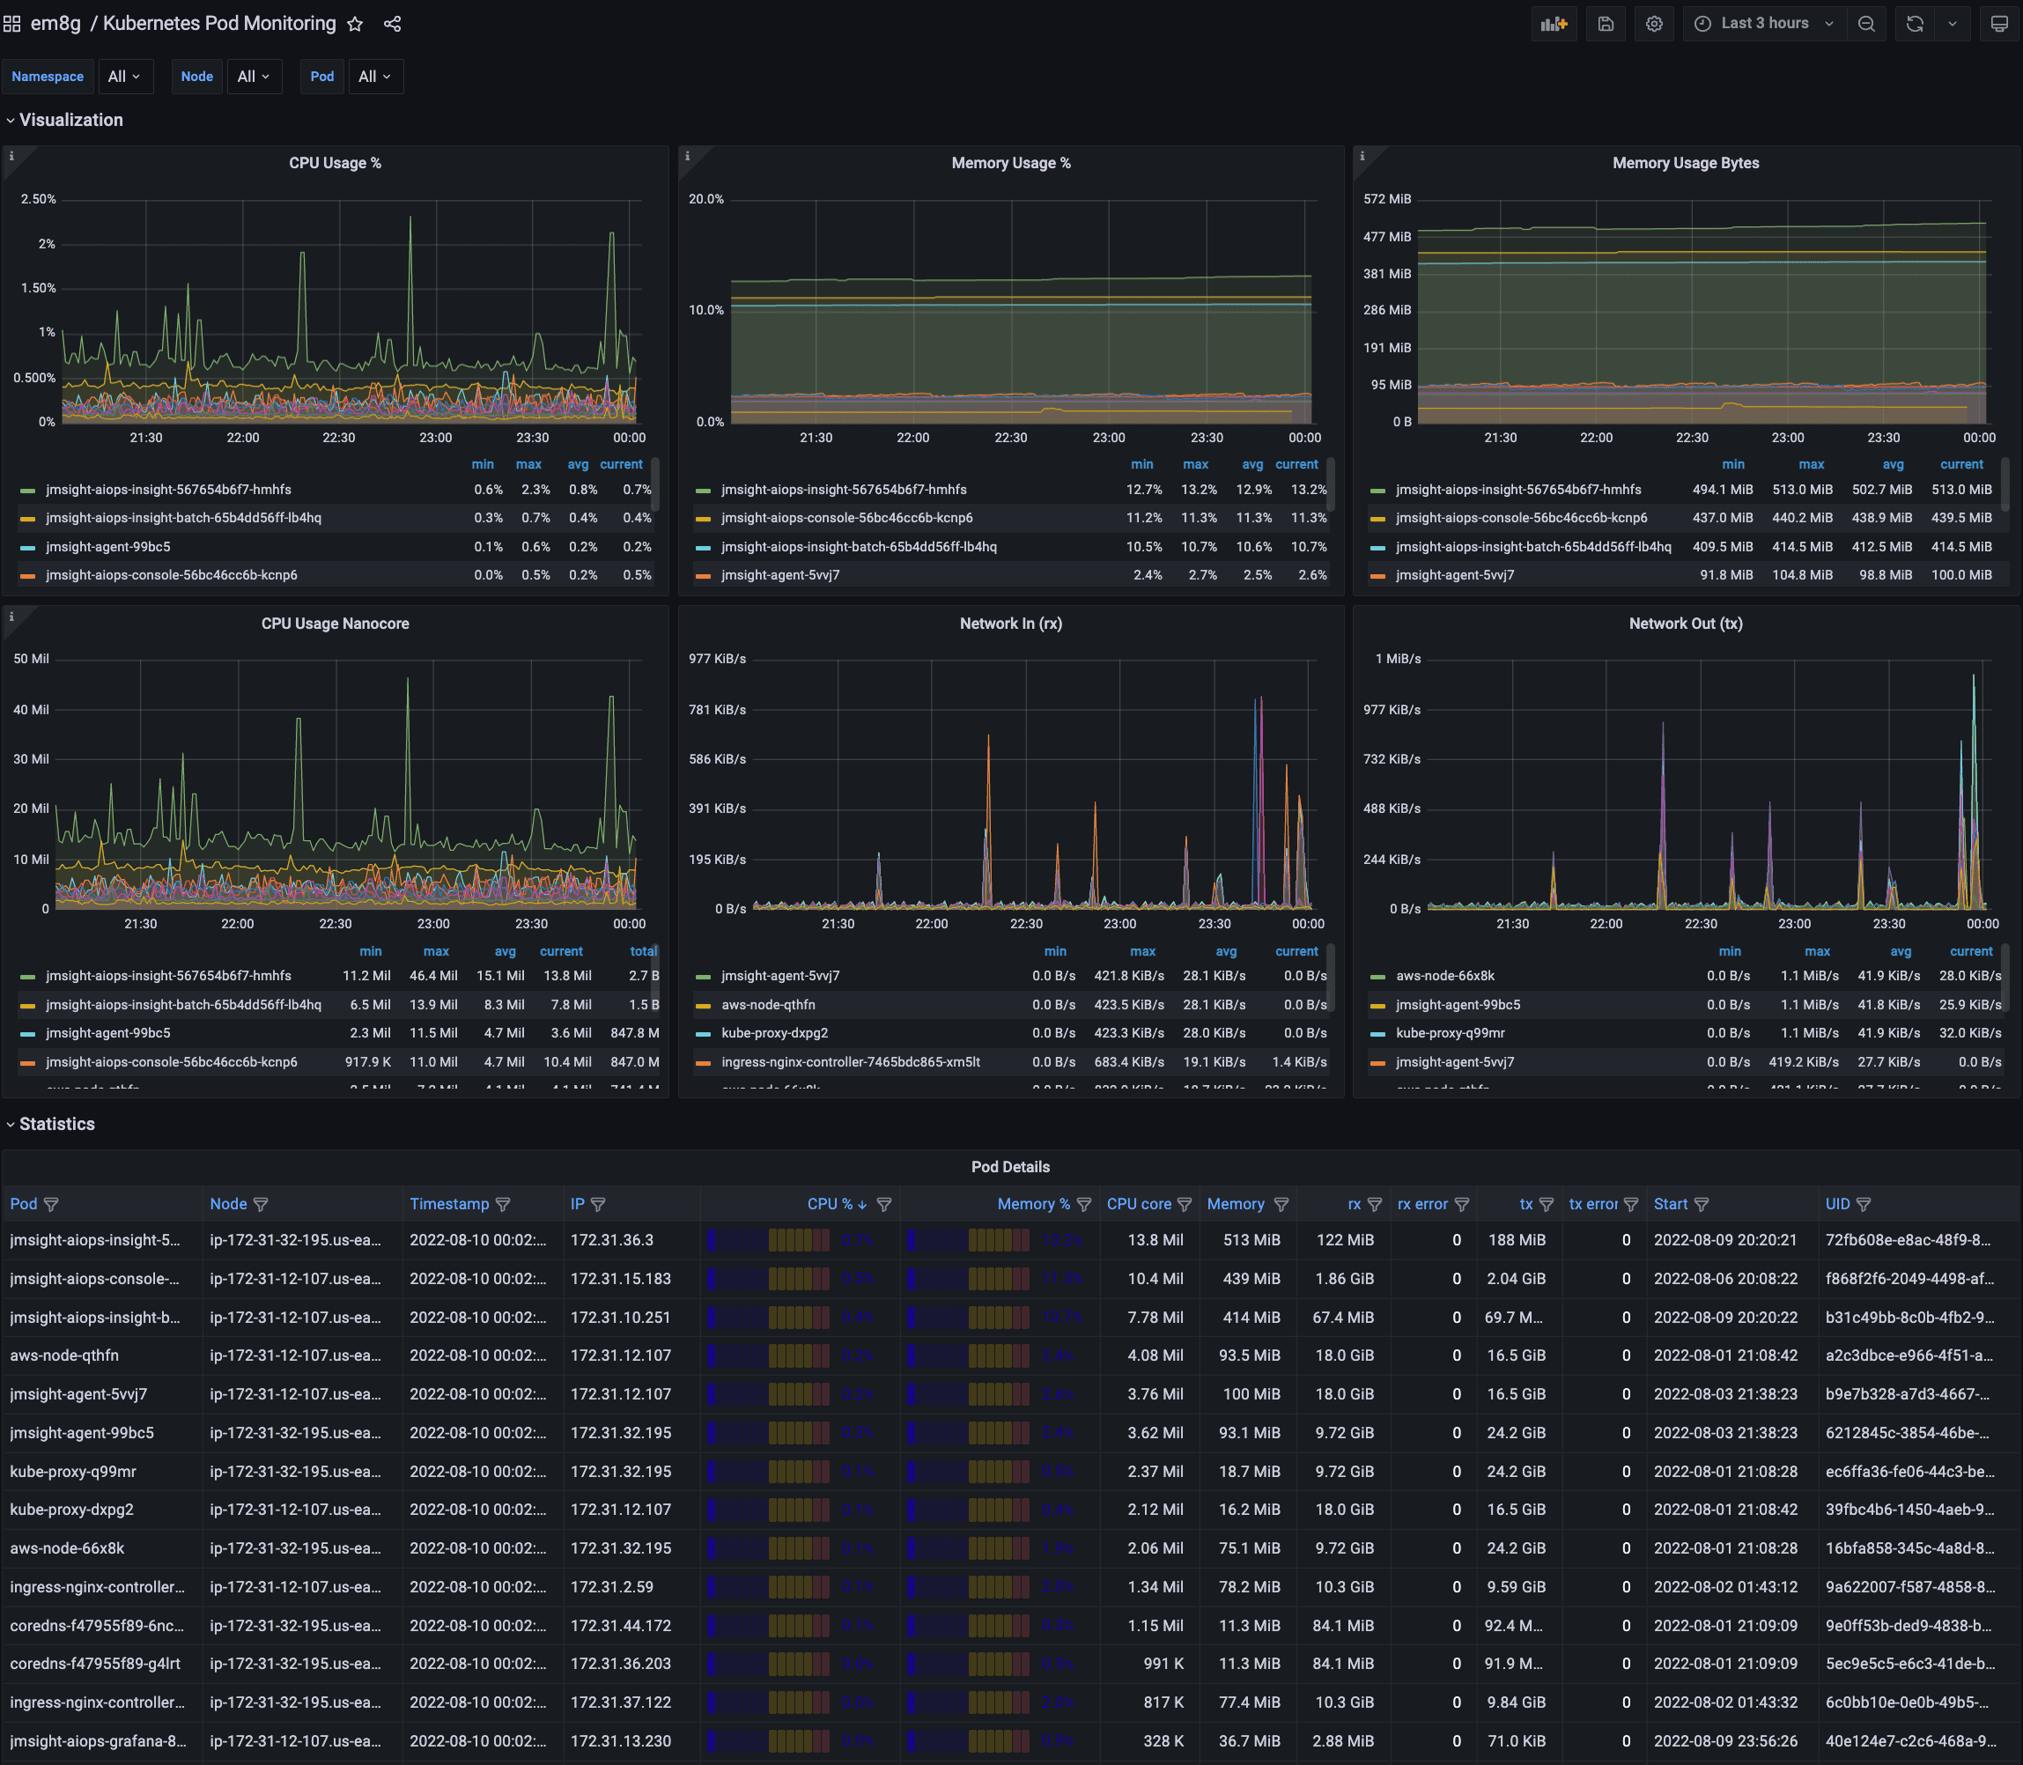This screenshot has width=2023, height=1765.
Task: Go to em8g folder link
Action: [x=56, y=24]
